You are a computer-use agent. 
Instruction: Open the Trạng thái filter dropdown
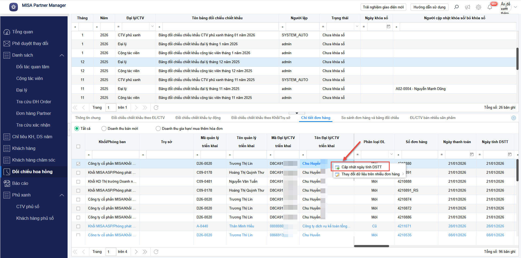pyautogui.click(x=357, y=27)
